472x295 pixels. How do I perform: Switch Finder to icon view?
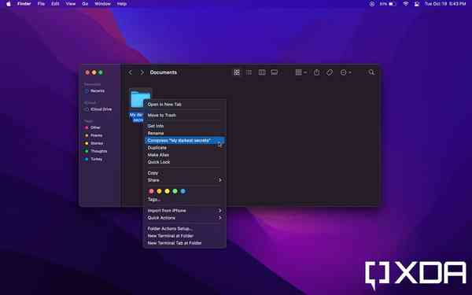pos(237,72)
